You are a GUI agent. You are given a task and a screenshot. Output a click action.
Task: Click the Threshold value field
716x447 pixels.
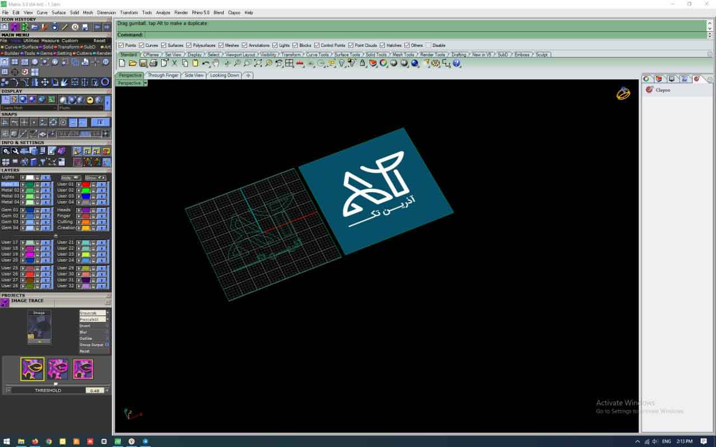95,391
